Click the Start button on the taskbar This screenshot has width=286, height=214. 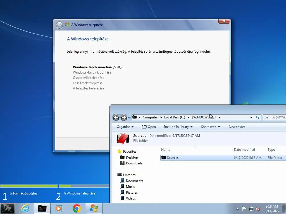(7, 208)
